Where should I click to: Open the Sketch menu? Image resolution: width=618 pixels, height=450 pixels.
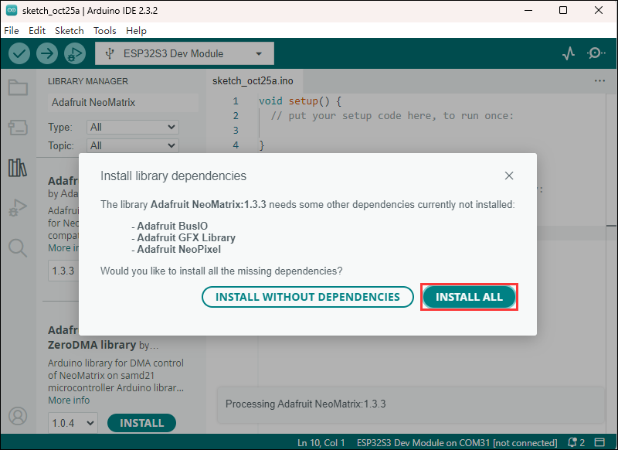(x=70, y=30)
